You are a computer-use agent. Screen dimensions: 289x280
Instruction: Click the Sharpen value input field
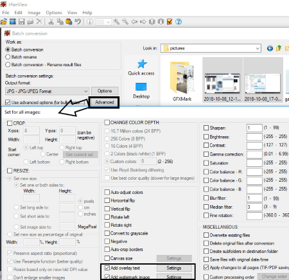254,128
